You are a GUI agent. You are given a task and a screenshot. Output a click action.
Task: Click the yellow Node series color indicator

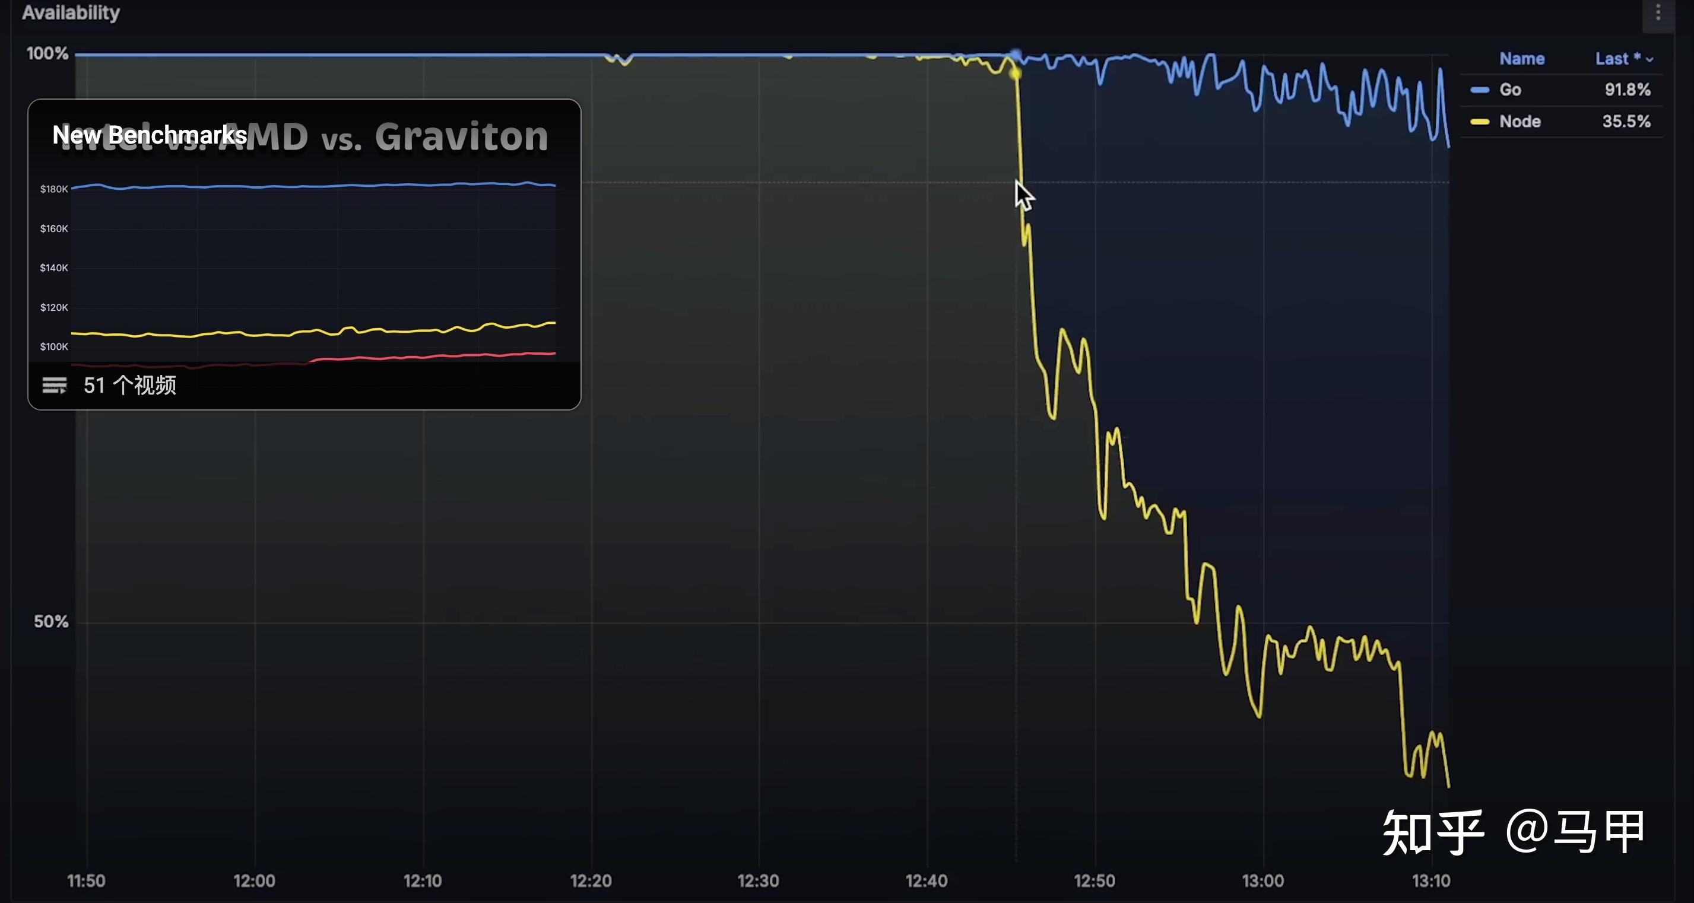click(1480, 122)
